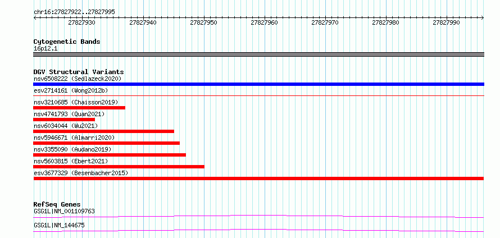Click the thin red esv2714161 variant line
Image resolution: width=500 pixels, height=238 pixels.
pos(258,95)
